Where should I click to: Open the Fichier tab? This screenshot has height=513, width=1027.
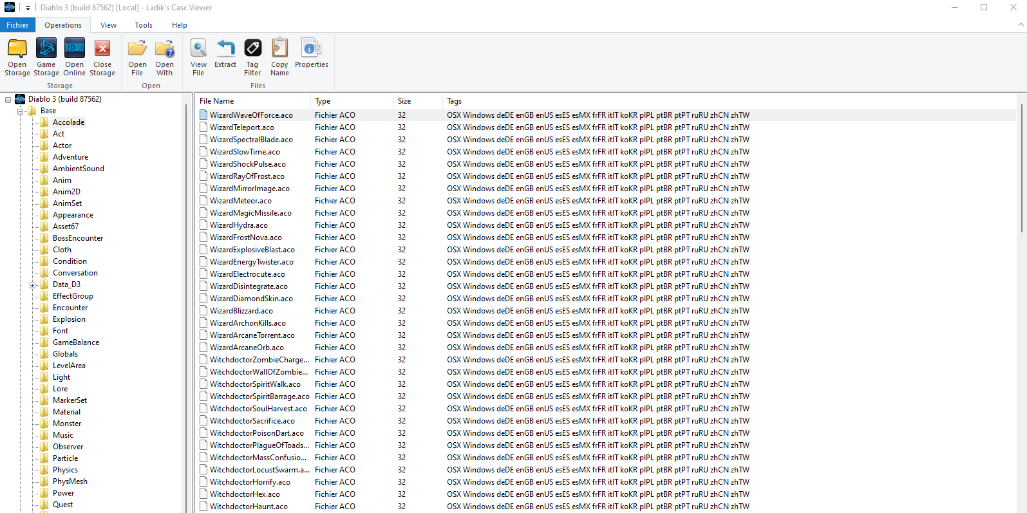pyautogui.click(x=17, y=25)
